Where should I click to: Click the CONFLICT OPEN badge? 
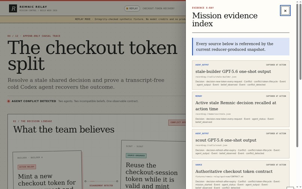pos(177,122)
